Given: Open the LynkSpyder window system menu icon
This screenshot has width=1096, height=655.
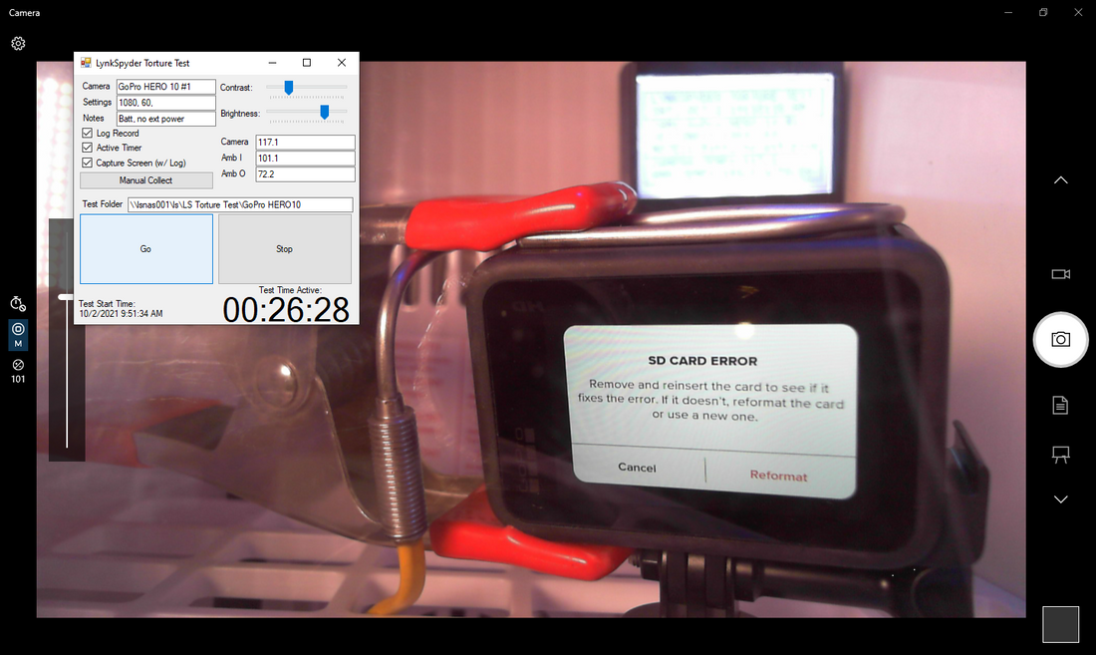Looking at the screenshot, I should [84, 62].
